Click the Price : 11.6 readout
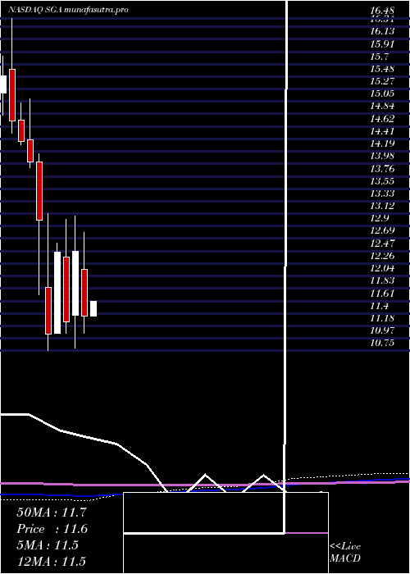This screenshot has height=574, width=410. point(52,529)
